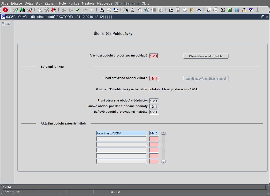Click the duplicate record icon with green arrow
The height and width of the screenshot is (196, 270).
(x=22, y=10)
